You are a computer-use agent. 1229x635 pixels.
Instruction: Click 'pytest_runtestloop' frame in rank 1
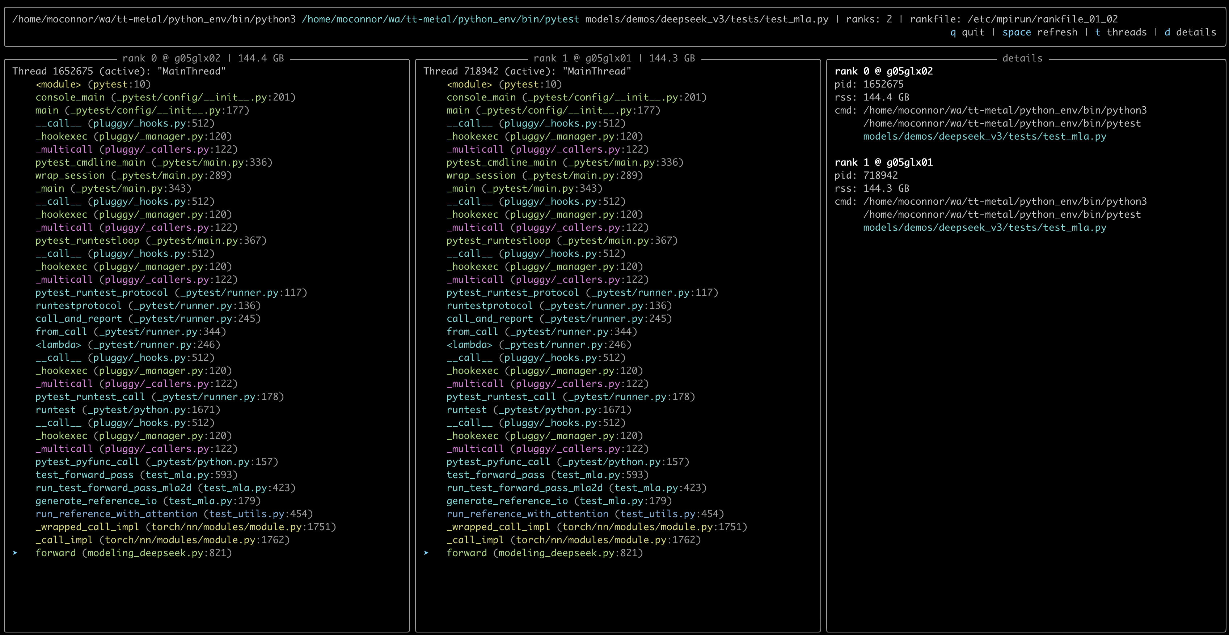(x=562, y=241)
